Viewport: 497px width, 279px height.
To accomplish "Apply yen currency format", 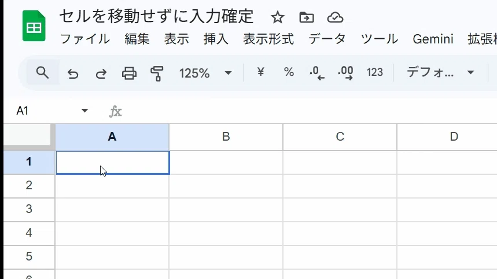I will [260, 72].
